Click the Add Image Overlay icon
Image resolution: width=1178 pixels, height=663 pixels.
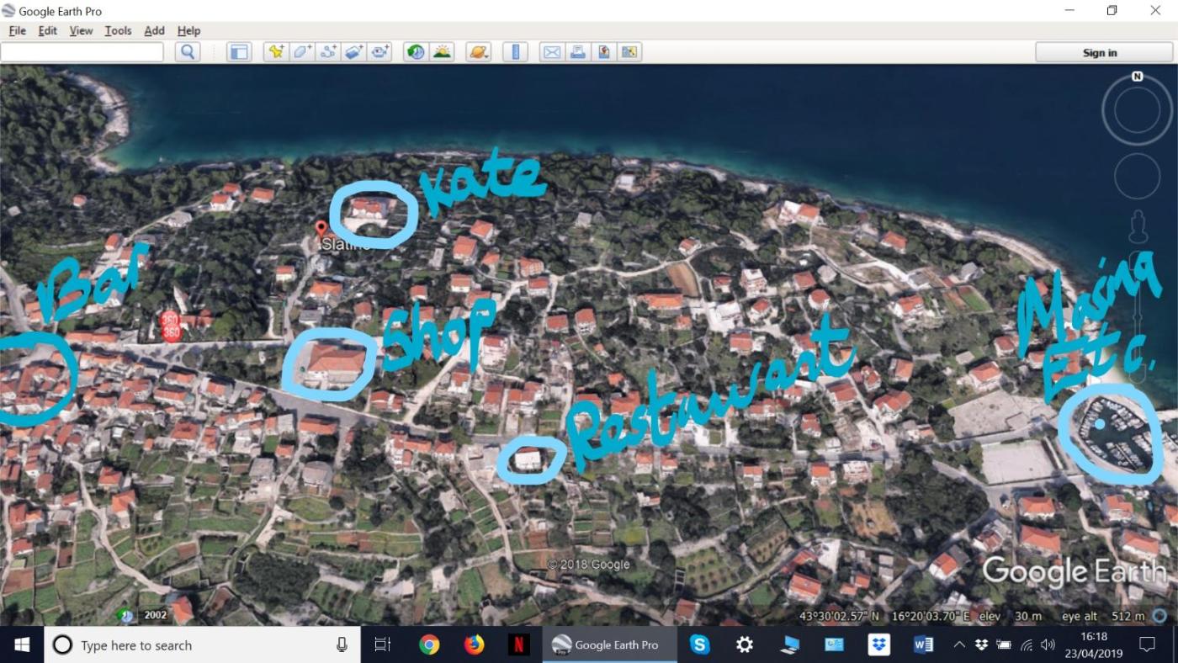point(354,52)
